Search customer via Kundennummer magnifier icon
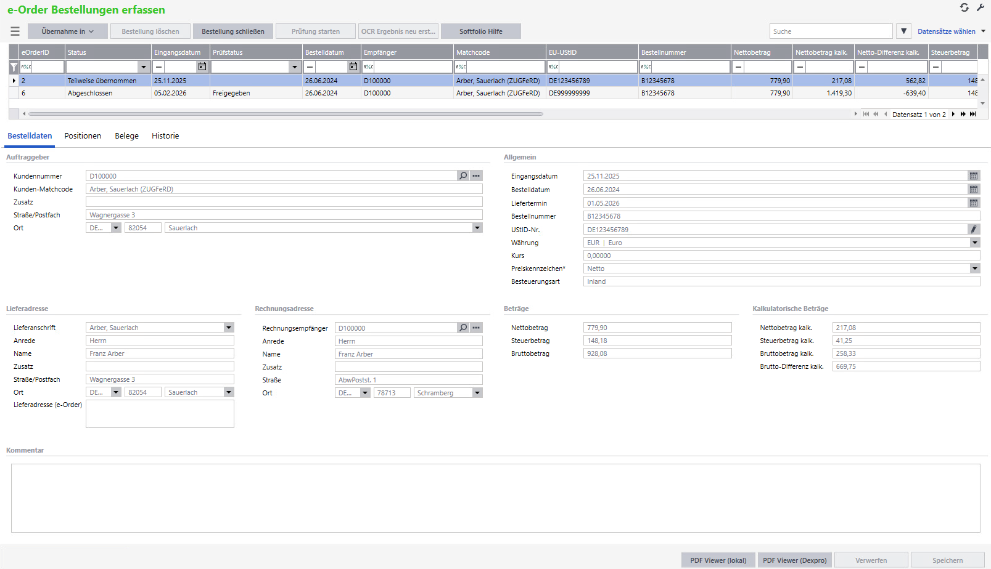Viewport: 991px width, 569px height. 463,176
